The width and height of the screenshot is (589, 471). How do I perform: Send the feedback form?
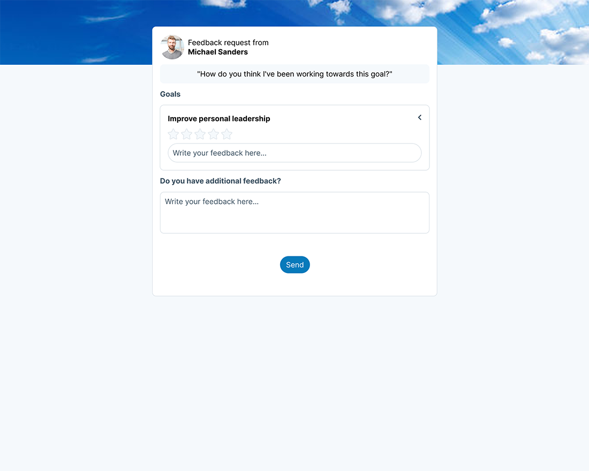tap(295, 265)
